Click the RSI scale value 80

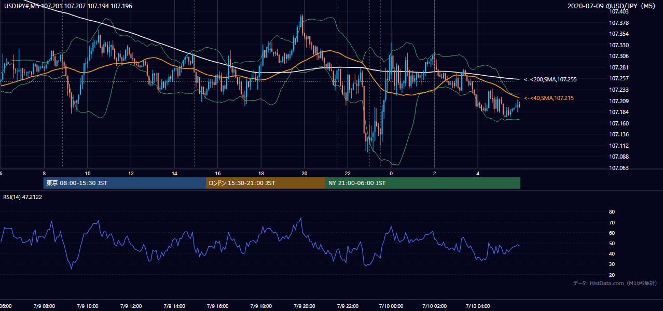tap(612, 212)
